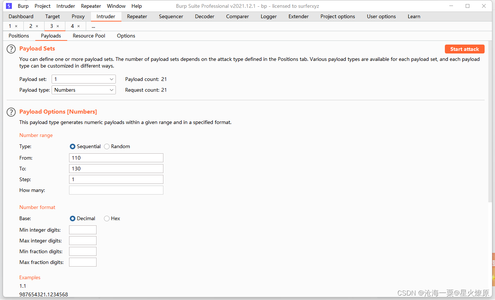The width and height of the screenshot is (495, 300).
Task: Click the example value 987654321.1234568
Action: click(44, 294)
